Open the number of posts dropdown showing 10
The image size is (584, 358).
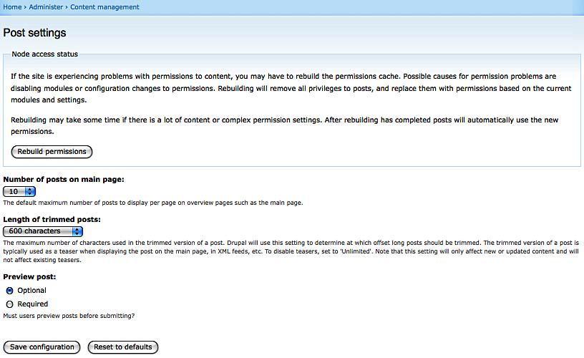click(x=19, y=191)
